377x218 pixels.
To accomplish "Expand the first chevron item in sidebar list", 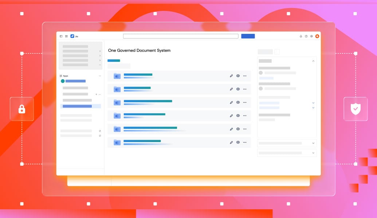I will (x=100, y=51).
